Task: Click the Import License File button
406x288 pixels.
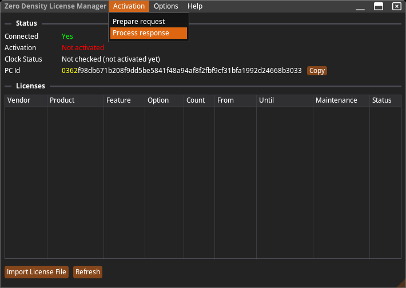Action: point(37,272)
